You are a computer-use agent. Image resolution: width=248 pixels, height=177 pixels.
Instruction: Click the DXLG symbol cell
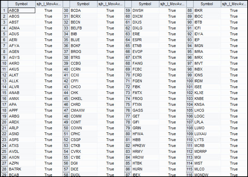(x=145, y=28)
